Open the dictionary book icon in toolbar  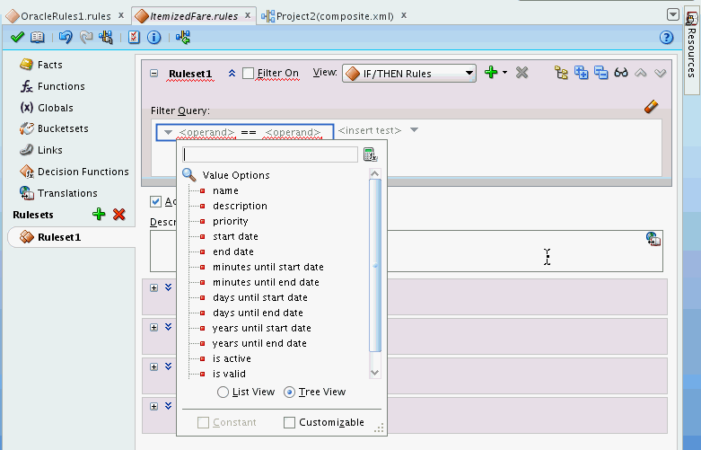[x=37, y=37]
